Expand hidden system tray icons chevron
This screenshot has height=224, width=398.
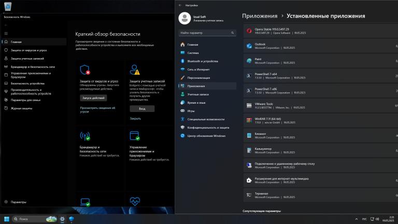pos(357,219)
